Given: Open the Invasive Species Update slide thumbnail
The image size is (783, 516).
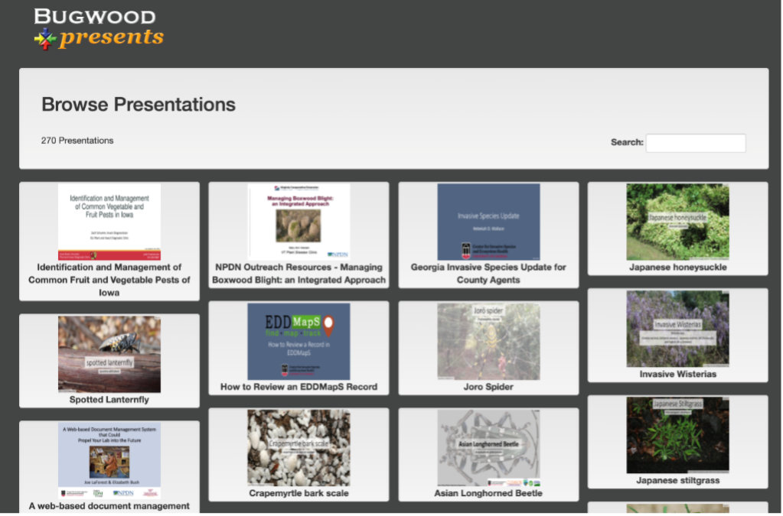Looking at the screenshot, I should (488, 222).
